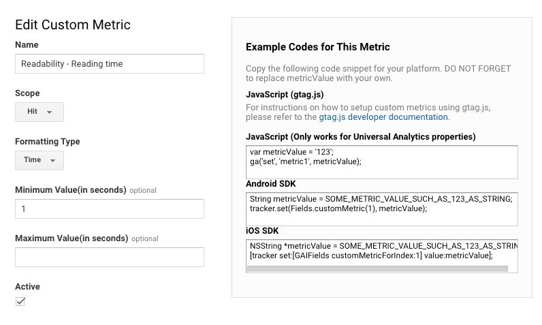Click the Example Codes for This Metric heading
The image size is (542, 325).
click(318, 47)
